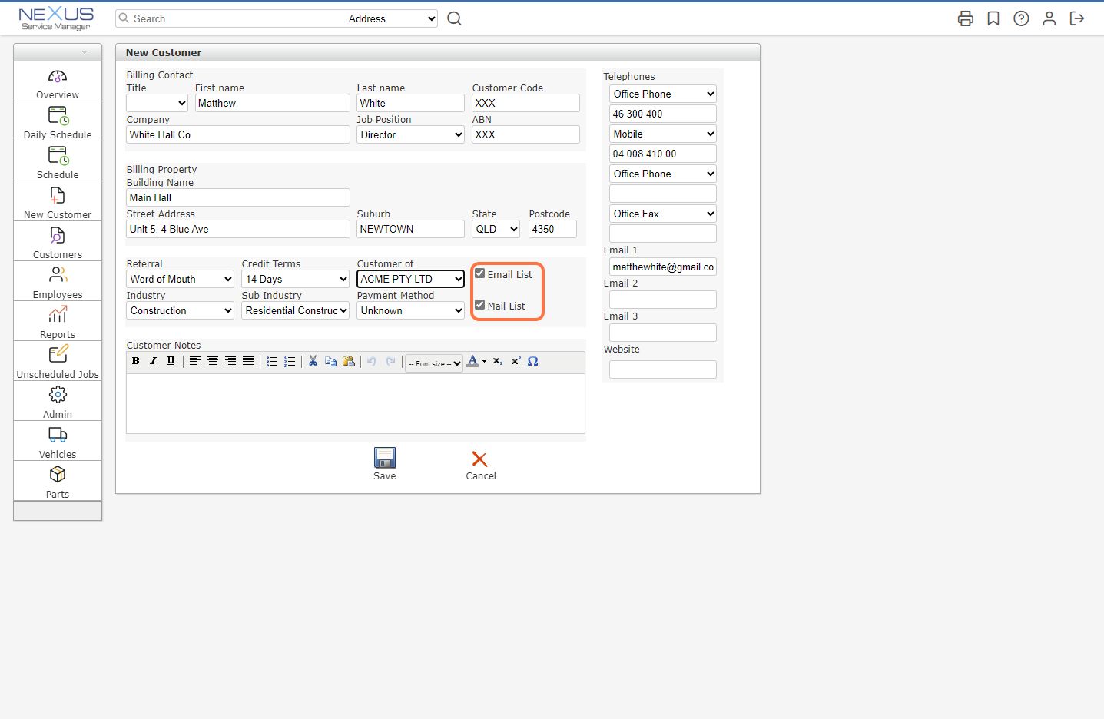Insert special character with the Omega icon
The image size is (1104, 719).
533,361
